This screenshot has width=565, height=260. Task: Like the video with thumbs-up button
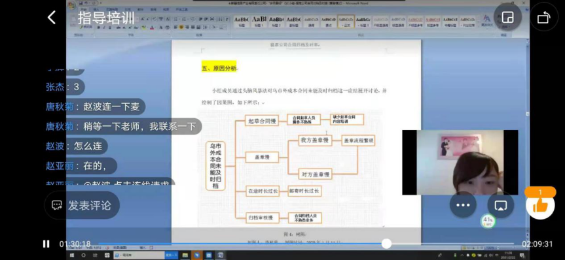[539, 206]
